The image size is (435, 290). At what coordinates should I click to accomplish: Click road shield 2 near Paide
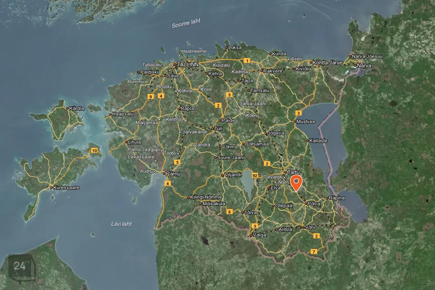[218, 106]
